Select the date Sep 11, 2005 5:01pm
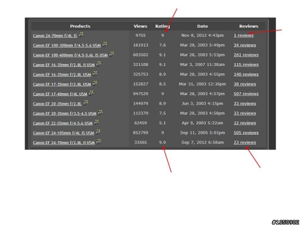302x226 pixels. (x=202, y=133)
